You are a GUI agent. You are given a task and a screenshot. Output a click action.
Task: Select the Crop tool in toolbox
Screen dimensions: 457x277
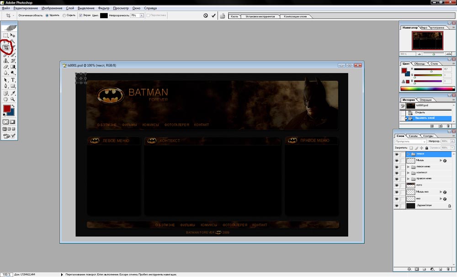(x=6, y=47)
